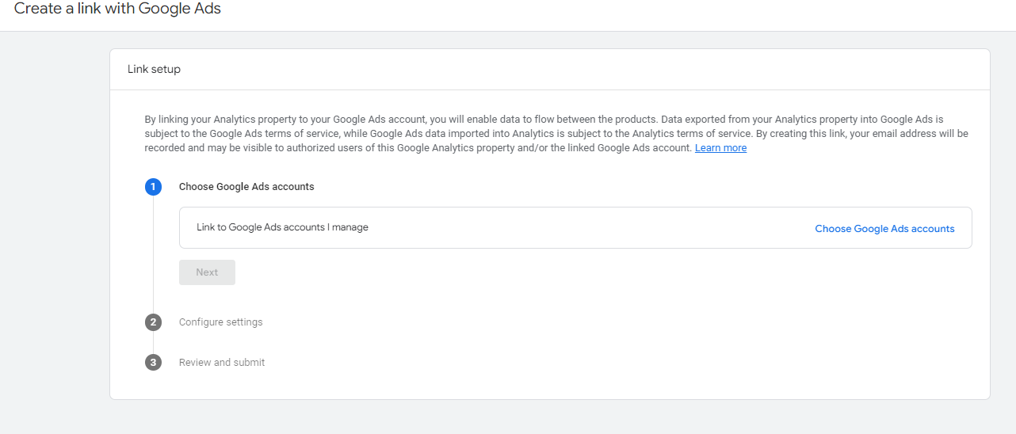1016x434 pixels.
Task: Click the stepper line between steps 1 and 2
Action: click(x=153, y=253)
